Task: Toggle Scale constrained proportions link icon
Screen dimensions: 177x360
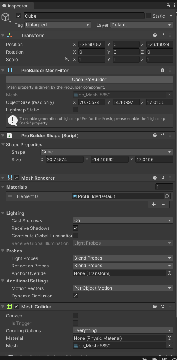Action: (67, 59)
